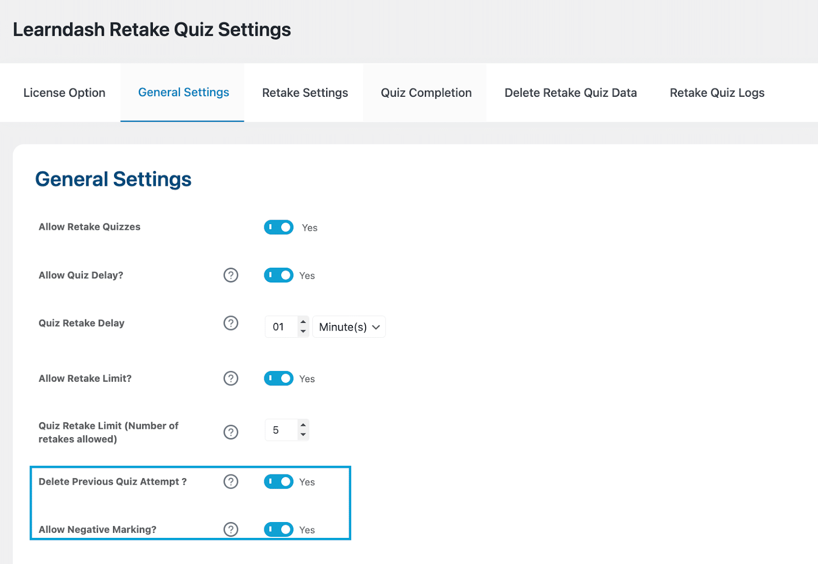Open the License Option tab
This screenshot has height=564, width=818.
[64, 93]
